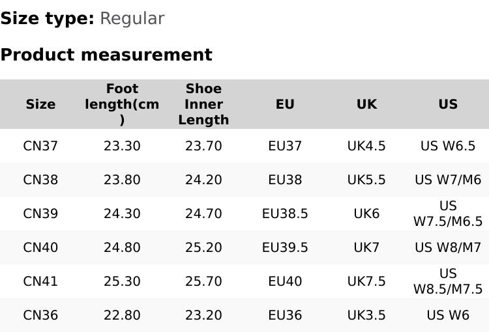Image resolution: width=489 pixels, height=332 pixels.
Task: Click the CN39 row label
Action: coord(40,214)
